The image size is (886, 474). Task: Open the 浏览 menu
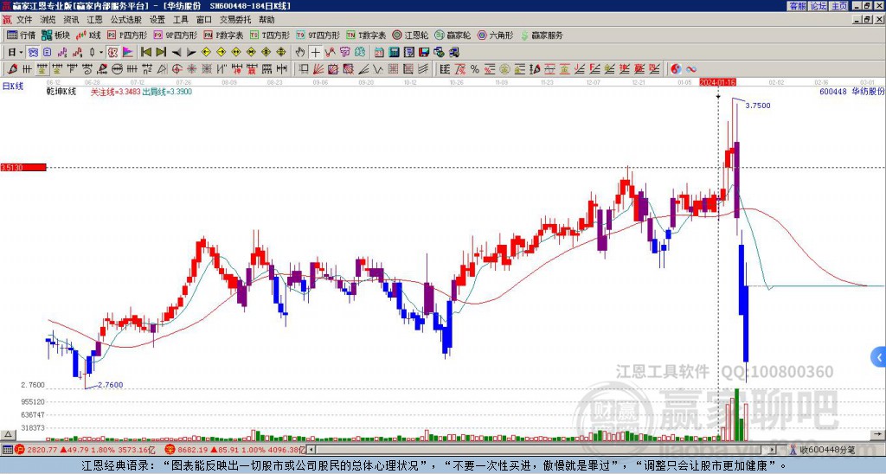(x=48, y=20)
